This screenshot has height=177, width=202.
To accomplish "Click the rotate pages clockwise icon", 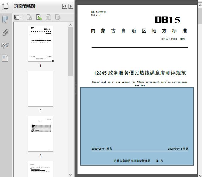I will [58, 18].
